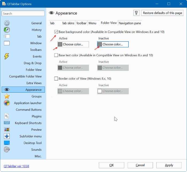Viewport: 187px width, 172px height.
Task: Click the OK button
Action: pyautogui.click(x=111, y=165)
